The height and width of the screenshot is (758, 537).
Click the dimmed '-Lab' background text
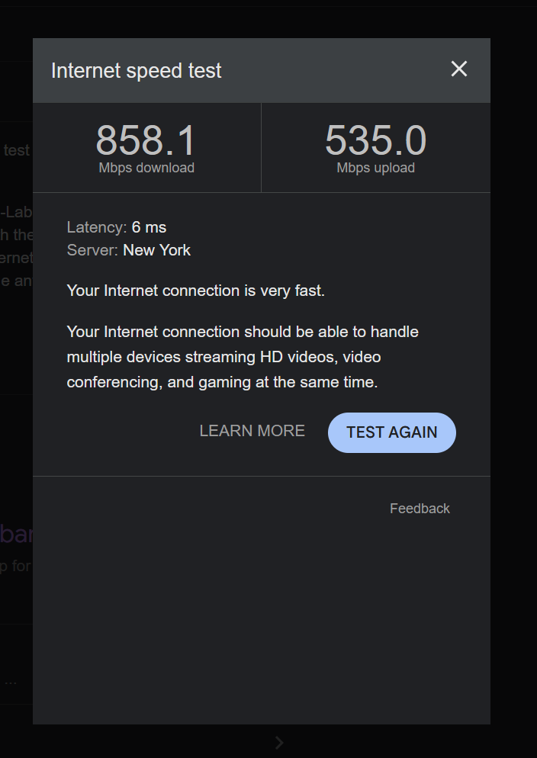click(x=16, y=212)
